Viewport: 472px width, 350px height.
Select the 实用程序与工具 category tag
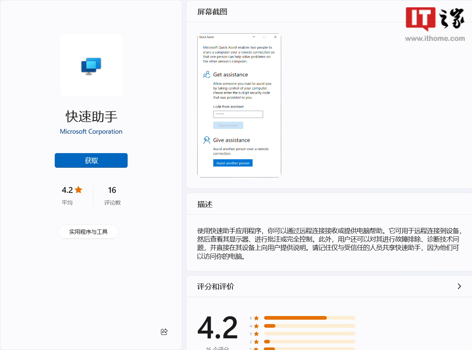click(x=88, y=232)
